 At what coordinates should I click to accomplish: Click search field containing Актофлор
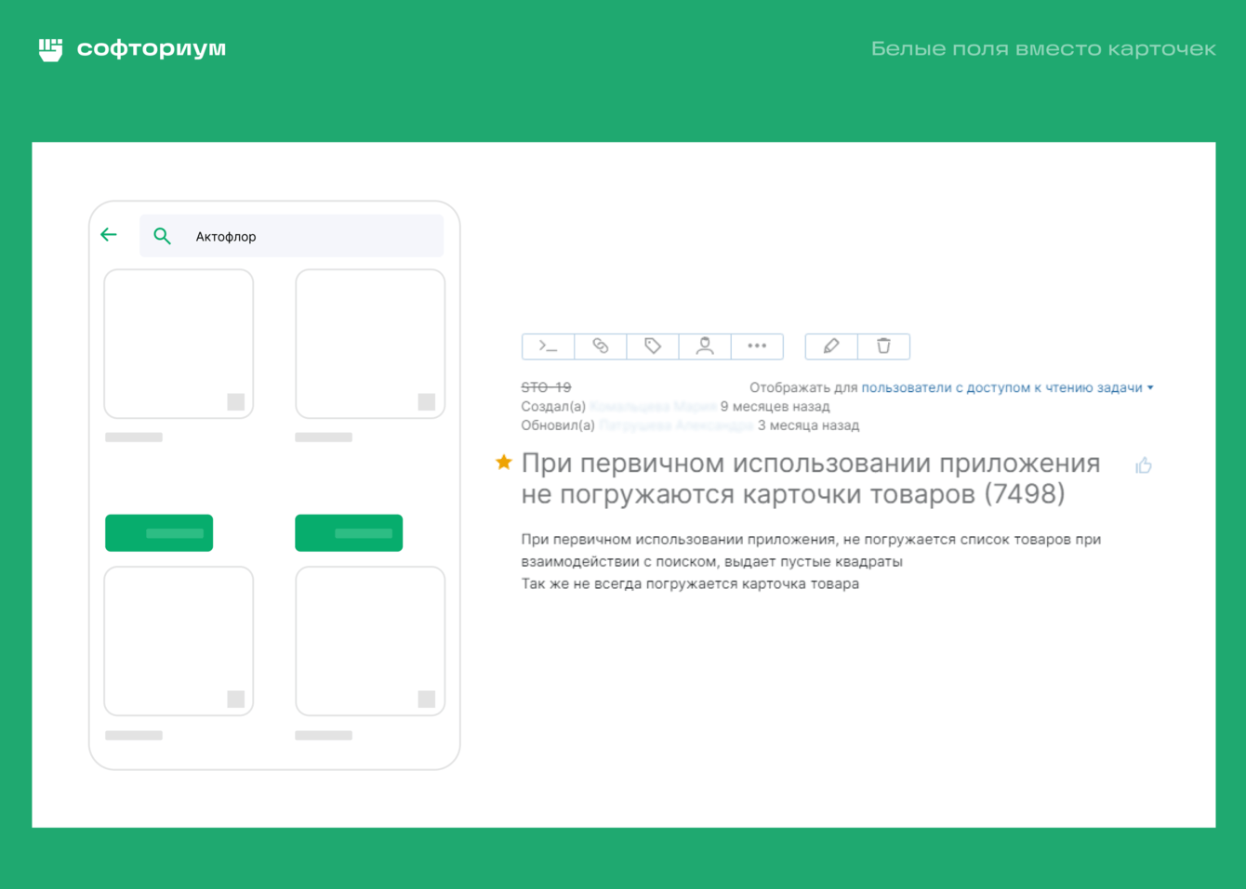coord(292,236)
